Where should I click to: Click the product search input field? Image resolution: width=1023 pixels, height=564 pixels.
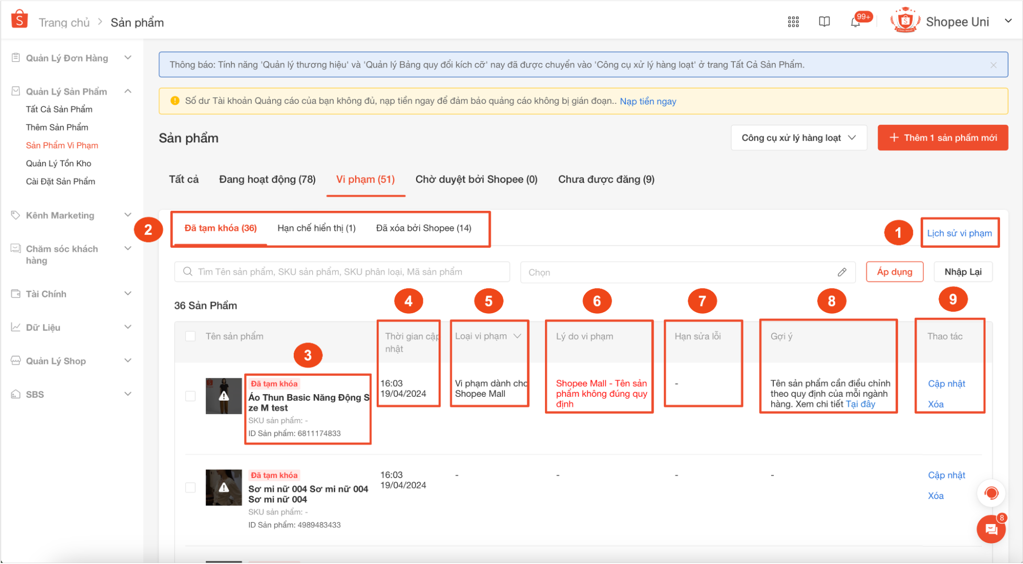coord(342,272)
